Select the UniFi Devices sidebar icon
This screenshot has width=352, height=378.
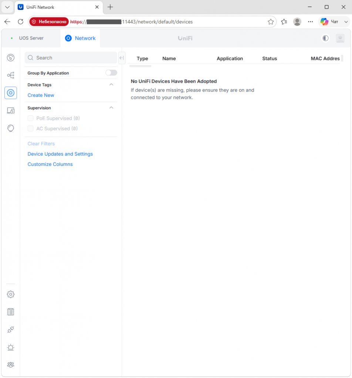(11, 93)
